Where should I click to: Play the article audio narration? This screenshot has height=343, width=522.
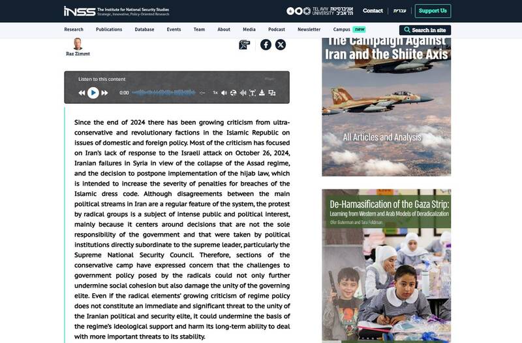coord(93,93)
